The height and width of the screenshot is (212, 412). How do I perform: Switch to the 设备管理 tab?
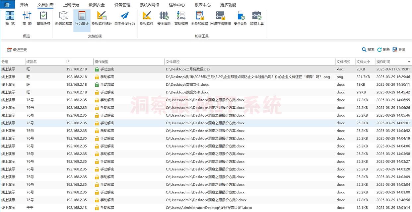click(x=122, y=5)
